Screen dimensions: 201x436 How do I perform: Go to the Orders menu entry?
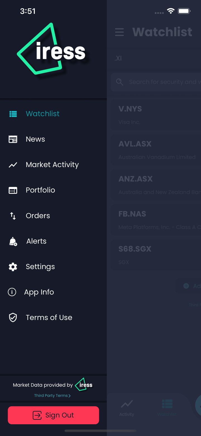(38, 216)
